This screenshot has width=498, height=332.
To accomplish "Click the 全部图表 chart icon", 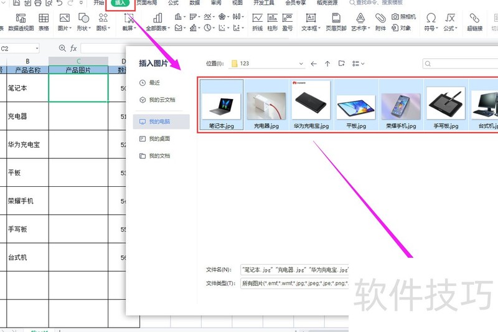I will [157, 22].
